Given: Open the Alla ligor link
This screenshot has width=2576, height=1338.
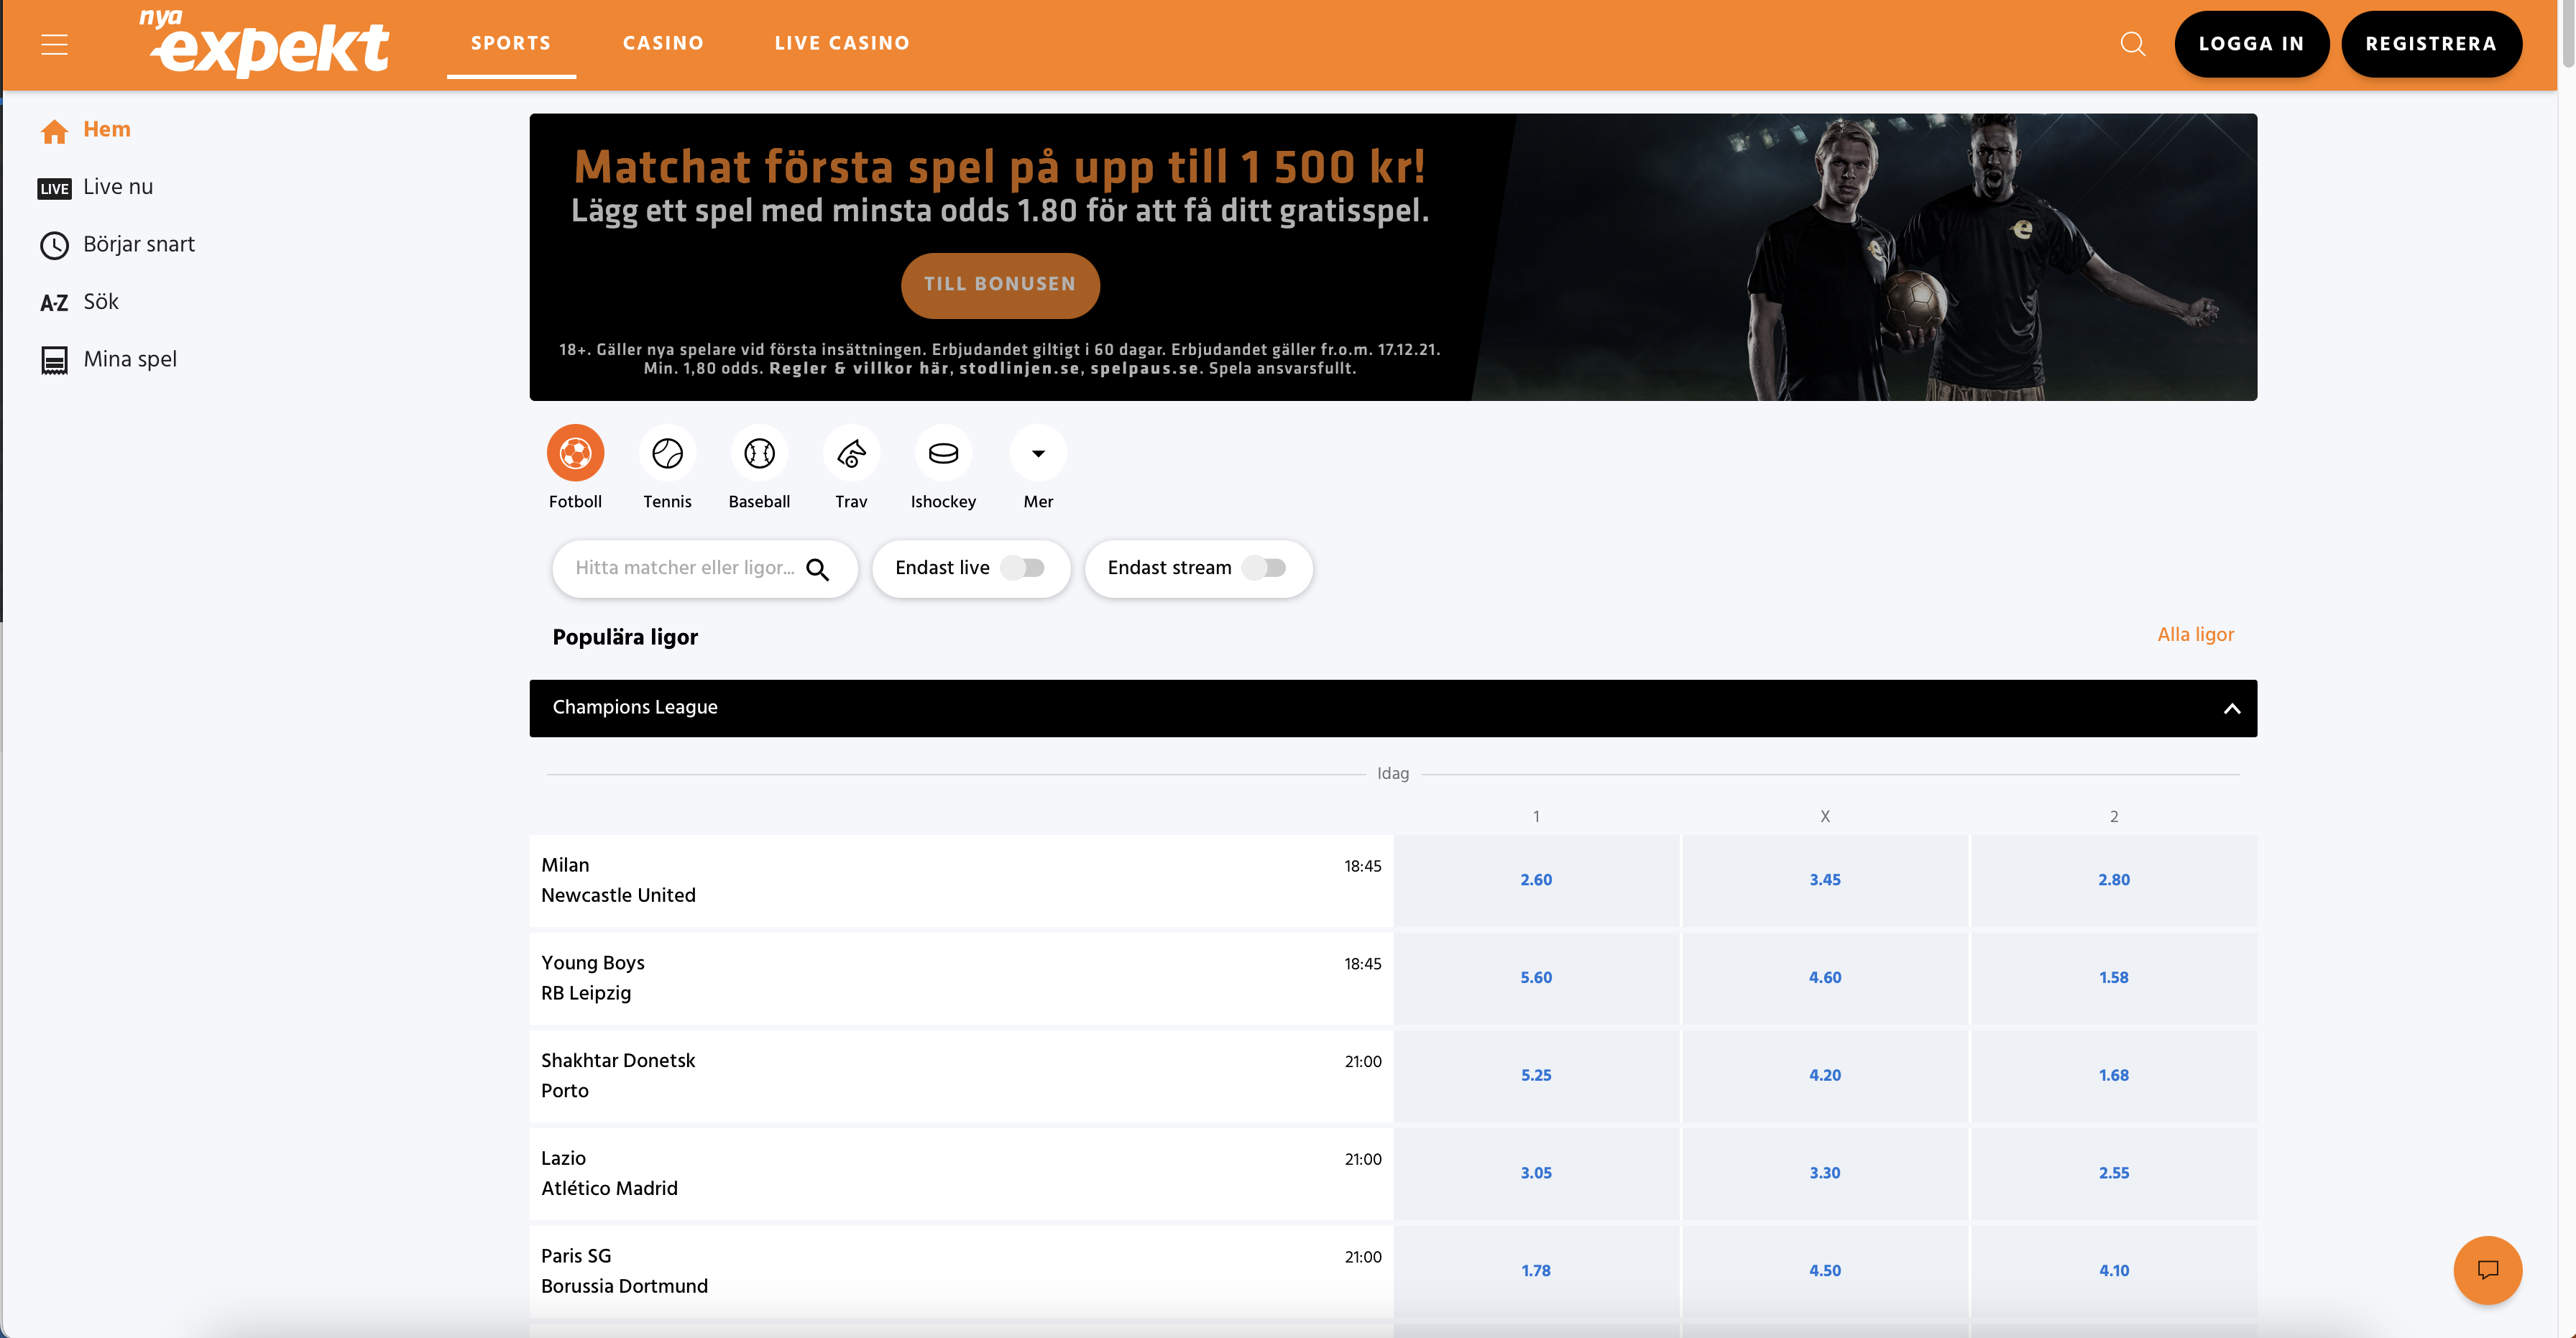Looking at the screenshot, I should click(2195, 634).
